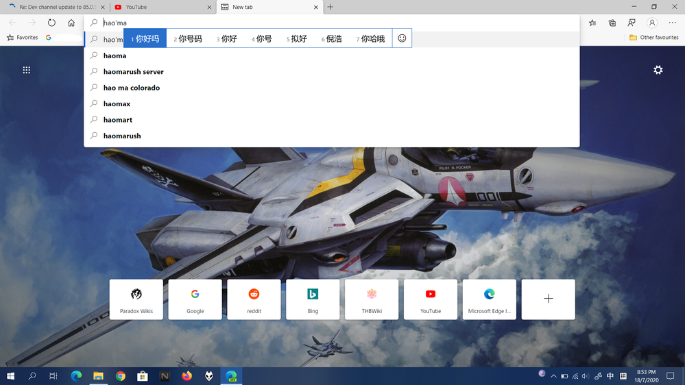The height and width of the screenshot is (385, 685).
Task: Open Windows search magnifier in taskbar
Action: (32, 376)
